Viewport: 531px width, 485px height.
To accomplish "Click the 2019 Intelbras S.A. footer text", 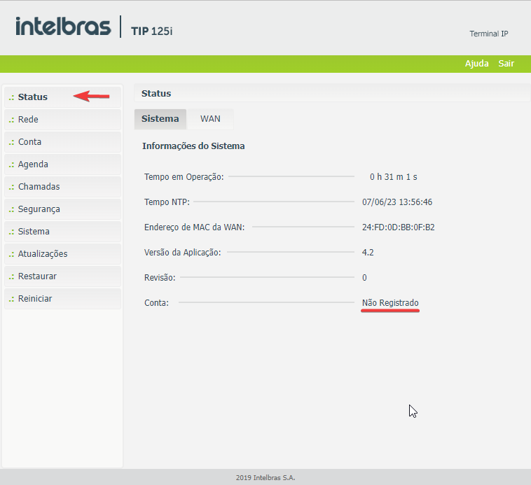I will point(265,477).
